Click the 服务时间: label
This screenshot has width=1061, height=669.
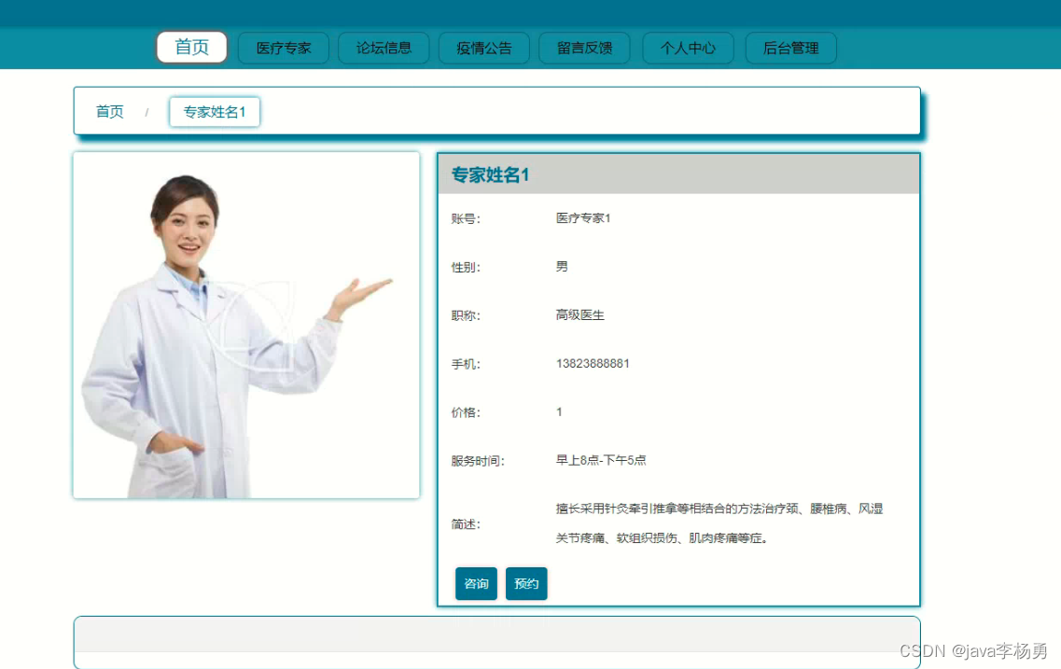(478, 461)
